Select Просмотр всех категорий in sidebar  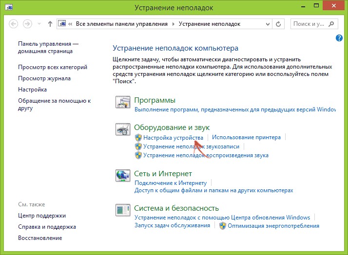click(x=53, y=67)
